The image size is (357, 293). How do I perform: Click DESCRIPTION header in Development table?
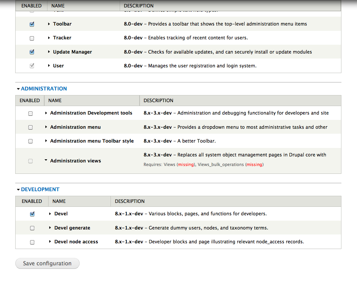[x=130, y=201]
